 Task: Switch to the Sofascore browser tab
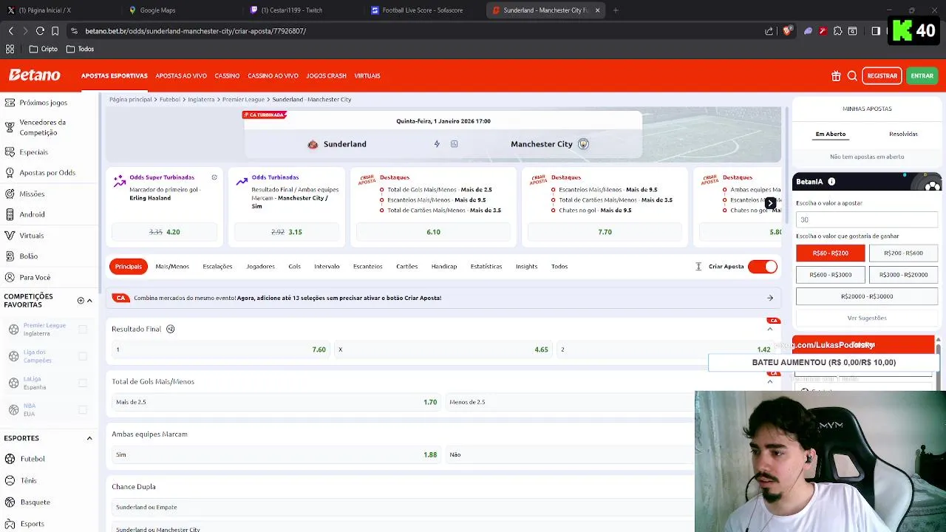[423, 10]
